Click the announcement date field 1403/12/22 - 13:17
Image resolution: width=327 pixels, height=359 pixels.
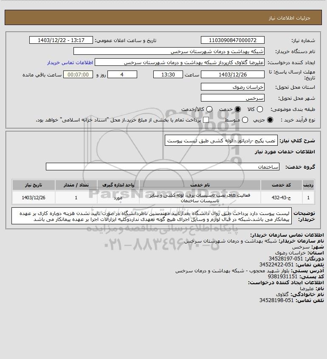pyautogui.click(x=61, y=40)
